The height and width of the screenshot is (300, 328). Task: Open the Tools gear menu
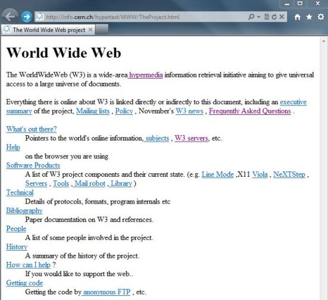[x=321, y=17]
